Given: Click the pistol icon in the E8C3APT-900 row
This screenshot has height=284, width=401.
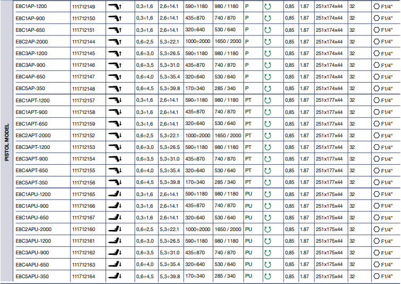Looking at the screenshot, I should [115, 158].
